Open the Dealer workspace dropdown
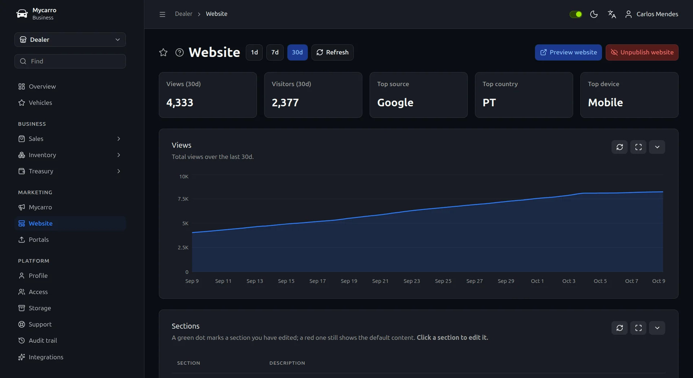Image resolution: width=693 pixels, height=378 pixels. click(x=70, y=40)
